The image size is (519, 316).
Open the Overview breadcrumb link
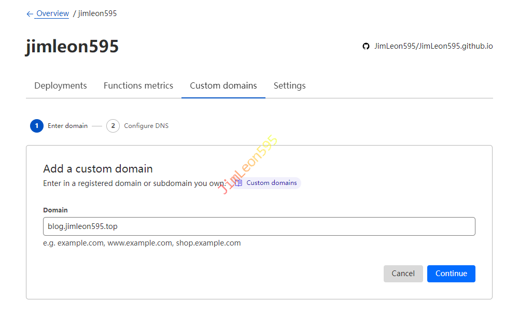pyautogui.click(x=52, y=13)
